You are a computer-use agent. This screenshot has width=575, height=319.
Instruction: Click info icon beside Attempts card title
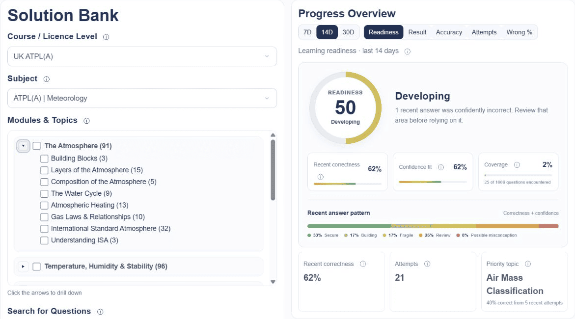coord(427,264)
